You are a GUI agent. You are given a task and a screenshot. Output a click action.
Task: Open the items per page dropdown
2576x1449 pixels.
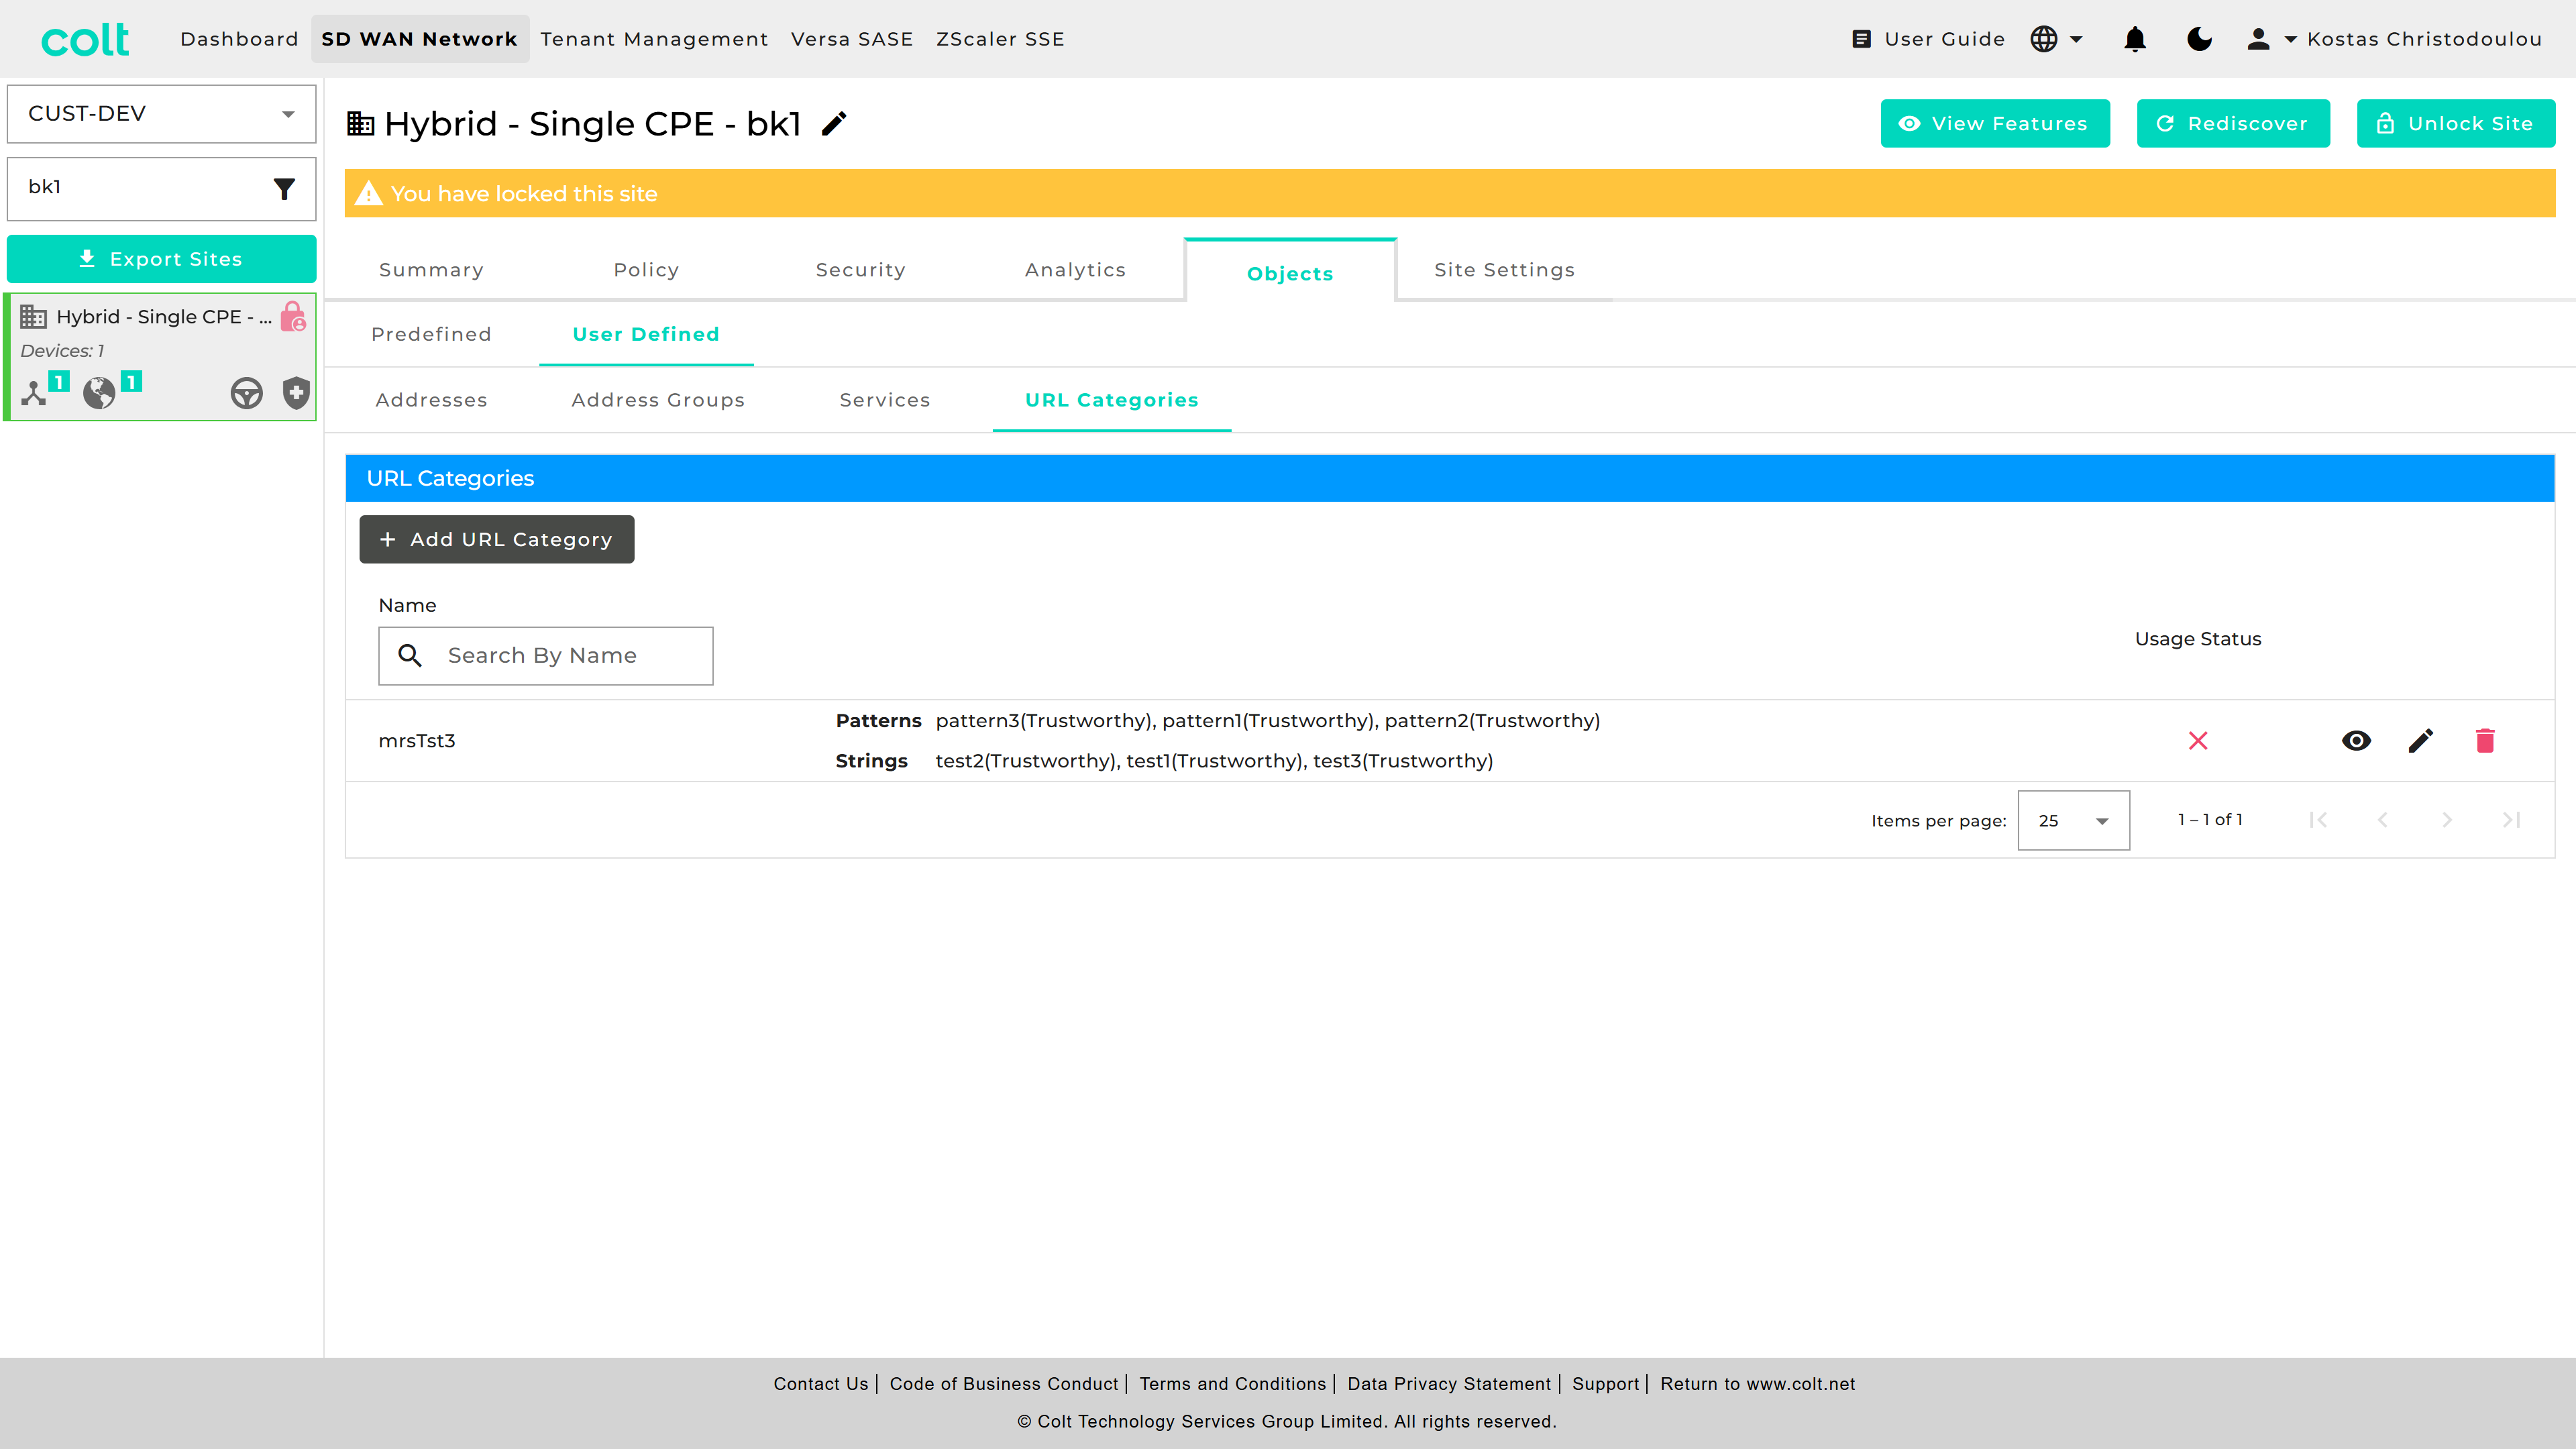click(2074, 821)
